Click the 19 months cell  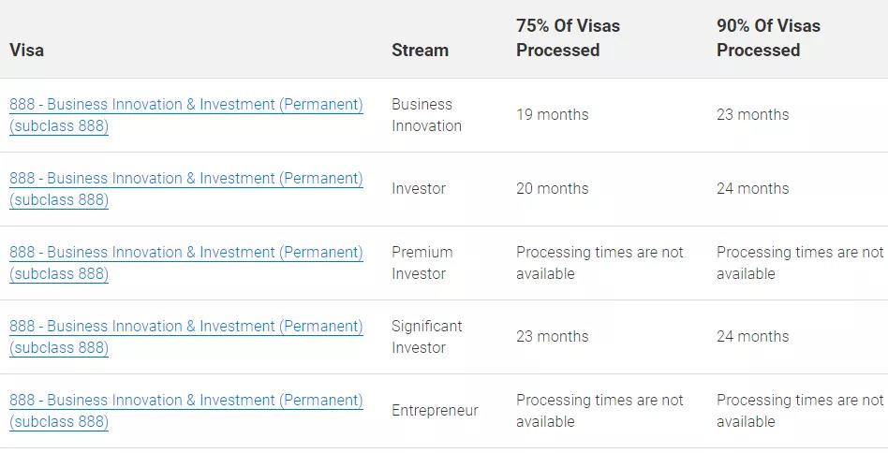552,115
